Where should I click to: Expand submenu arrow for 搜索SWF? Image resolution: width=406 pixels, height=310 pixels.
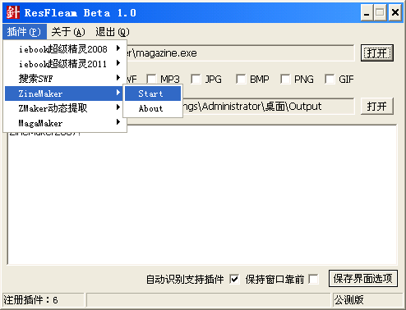tap(118, 78)
